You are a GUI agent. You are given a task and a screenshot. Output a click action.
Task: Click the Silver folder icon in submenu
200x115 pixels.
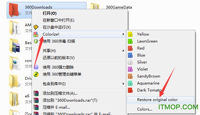[130, 62]
